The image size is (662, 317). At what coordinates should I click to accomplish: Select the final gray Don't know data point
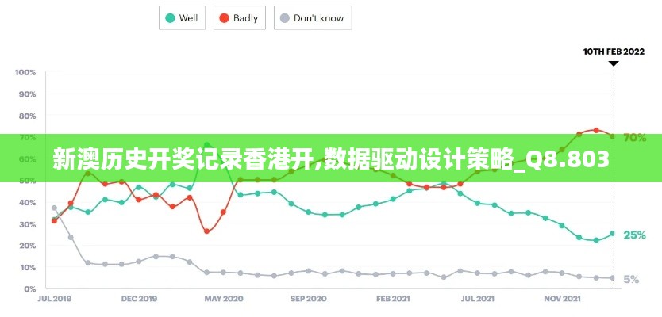[x=612, y=278]
